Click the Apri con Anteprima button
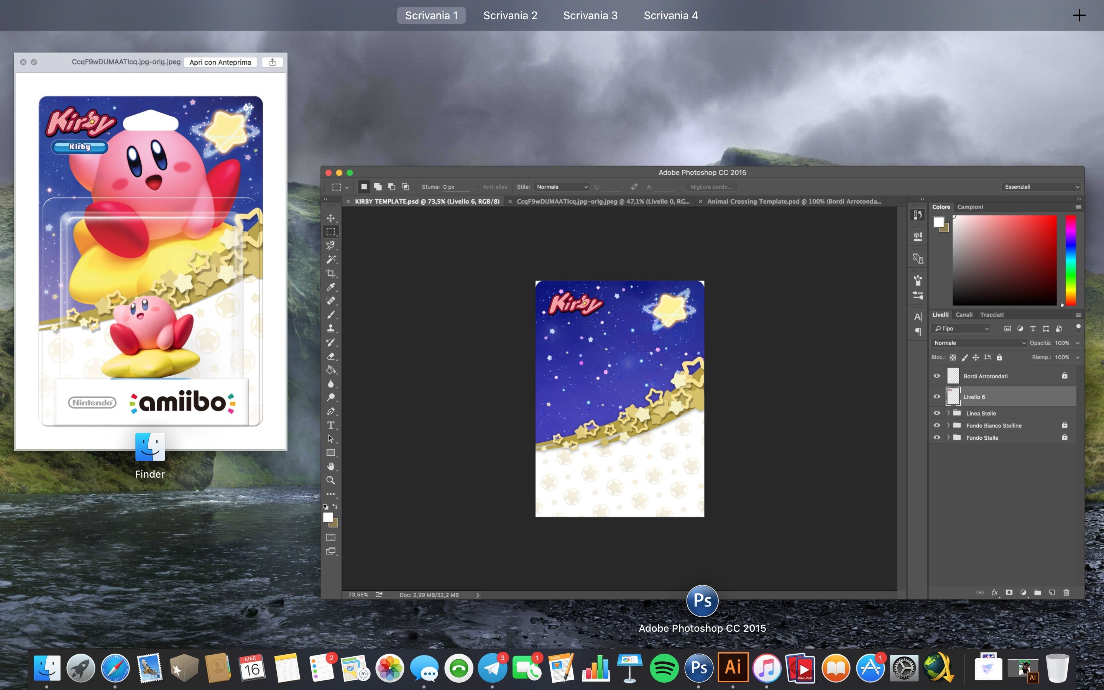 click(220, 62)
